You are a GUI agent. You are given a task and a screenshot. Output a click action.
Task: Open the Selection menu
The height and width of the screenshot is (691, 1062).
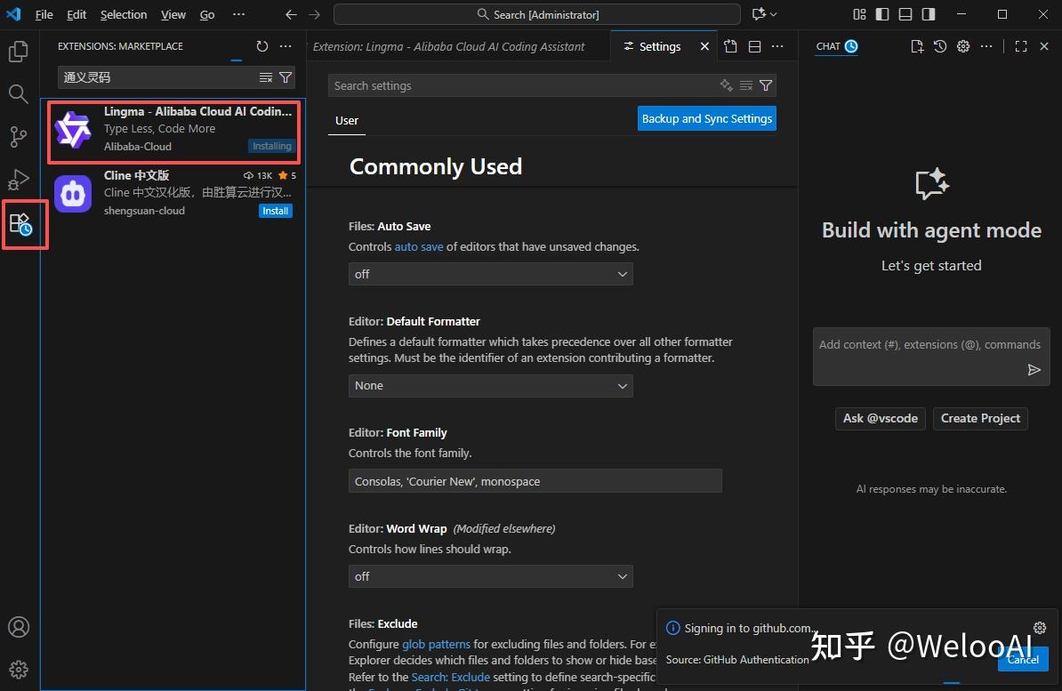[x=124, y=14]
